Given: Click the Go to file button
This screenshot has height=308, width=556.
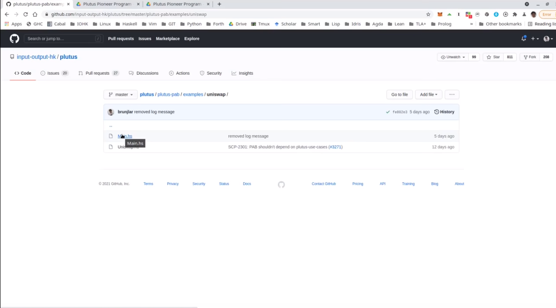Looking at the screenshot, I should pos(399,95).
